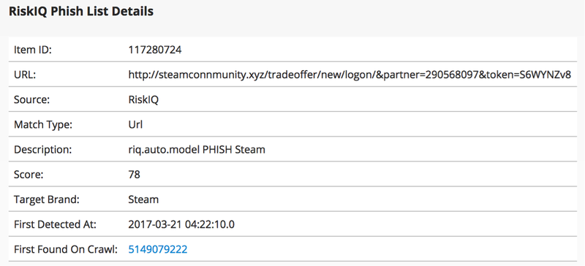
Task: Click the URL field label
Action: point(25,75)
